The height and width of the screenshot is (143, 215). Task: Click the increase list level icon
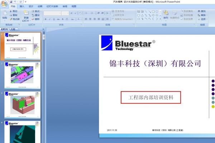click(102, 13)
